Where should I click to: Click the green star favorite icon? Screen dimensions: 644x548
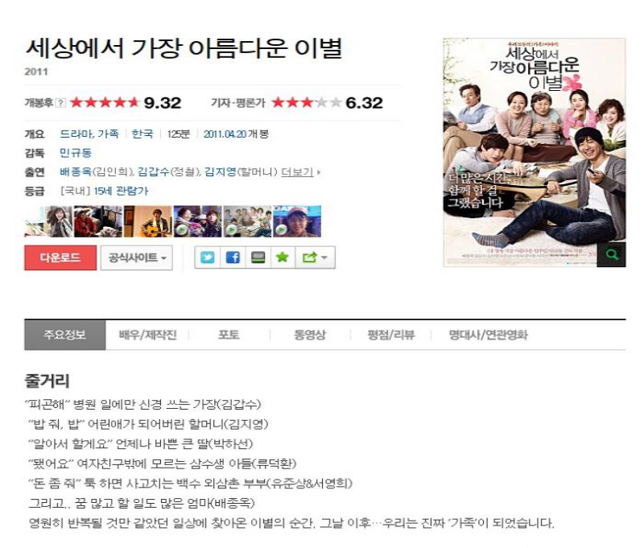pos(283,258)
